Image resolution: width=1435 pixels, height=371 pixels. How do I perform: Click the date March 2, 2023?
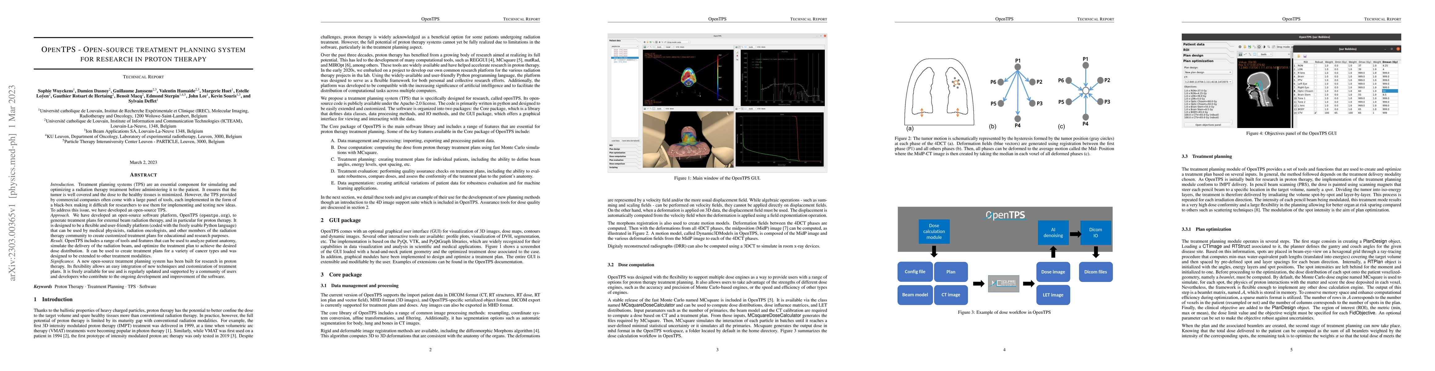tap(143, 162)
